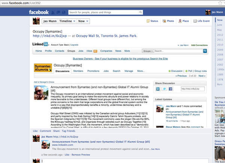Open the LinkedIn Contacts menu item

point(60,51)
